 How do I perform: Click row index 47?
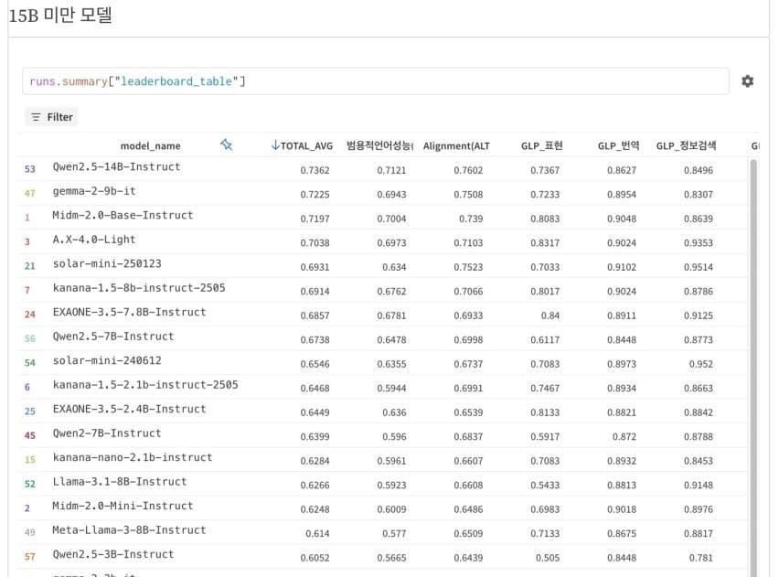(x=30, y=193)
